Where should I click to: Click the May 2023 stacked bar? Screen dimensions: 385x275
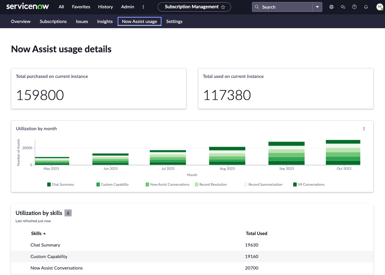pyautogui.click(x=52, y=161)
